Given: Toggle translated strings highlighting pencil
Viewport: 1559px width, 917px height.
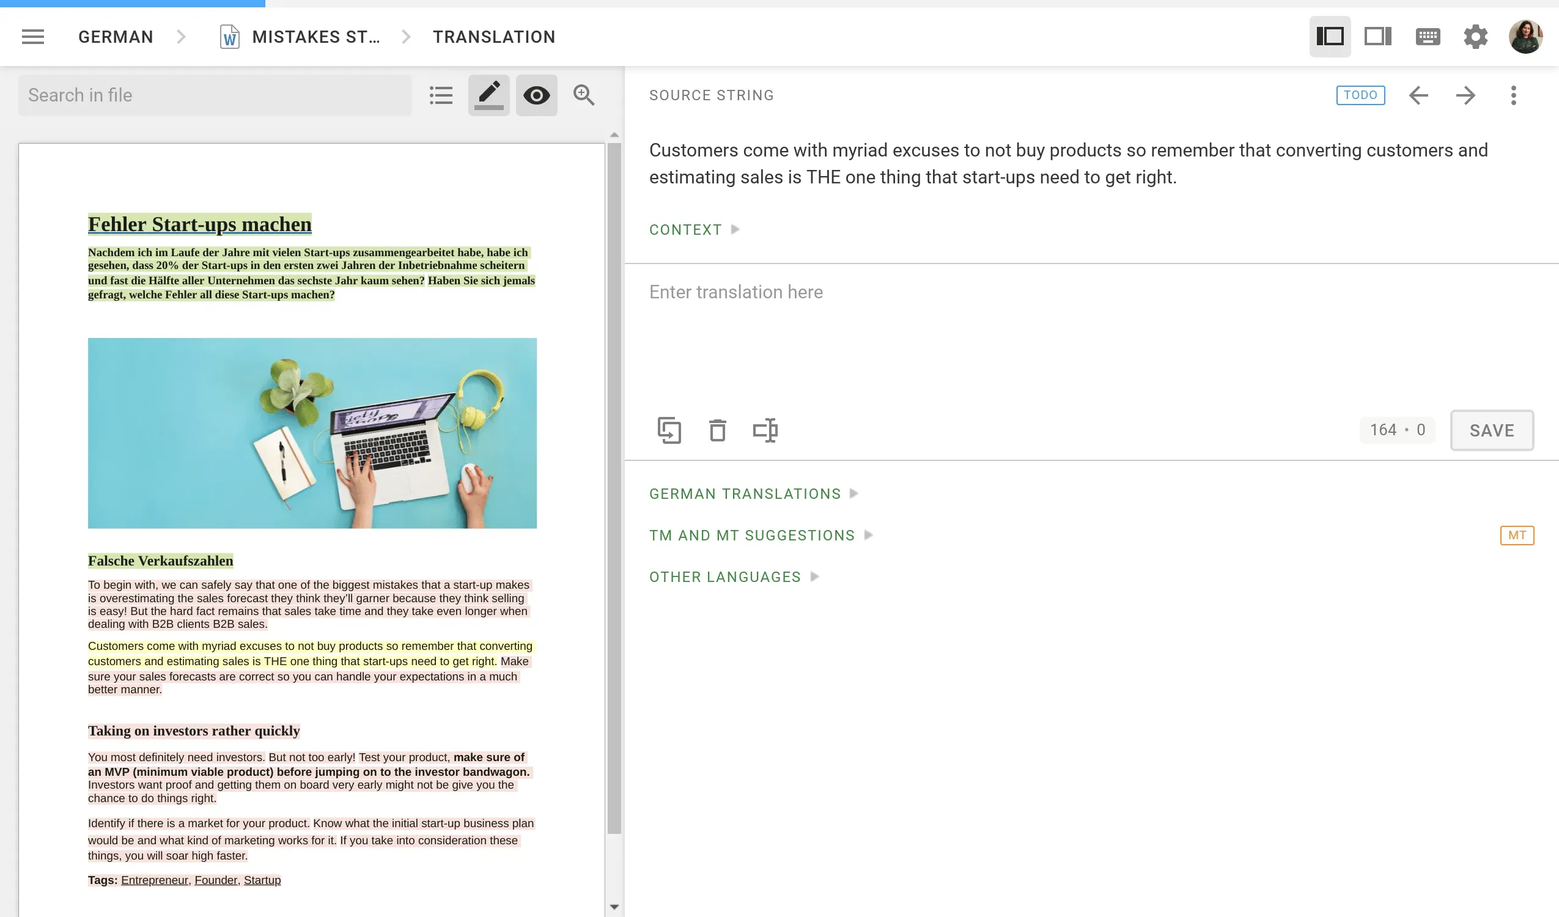Looking at the screenshot, I should tap(488, 95).
